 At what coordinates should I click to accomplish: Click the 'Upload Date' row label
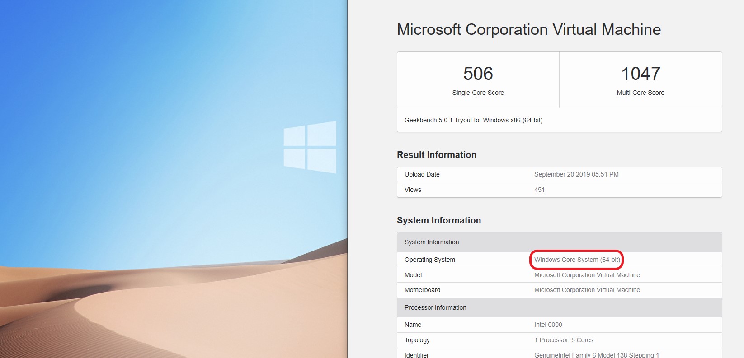click(422, 174)
